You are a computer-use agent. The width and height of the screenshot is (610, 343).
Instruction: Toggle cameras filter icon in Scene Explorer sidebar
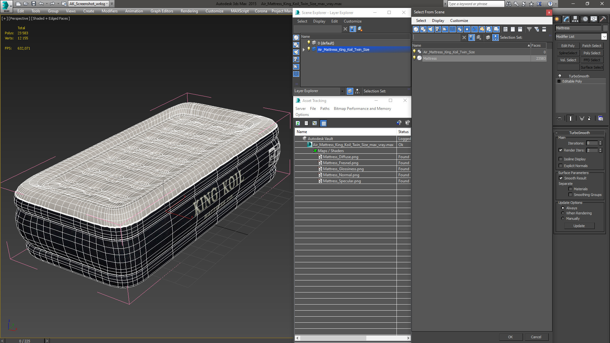click(296, 59)
